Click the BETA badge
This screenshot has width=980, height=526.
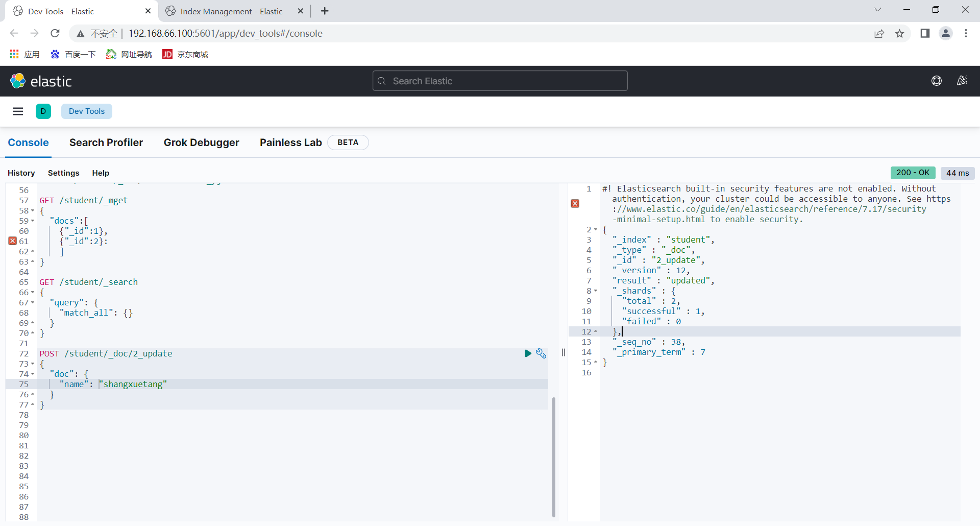click(x=348, y=142)
